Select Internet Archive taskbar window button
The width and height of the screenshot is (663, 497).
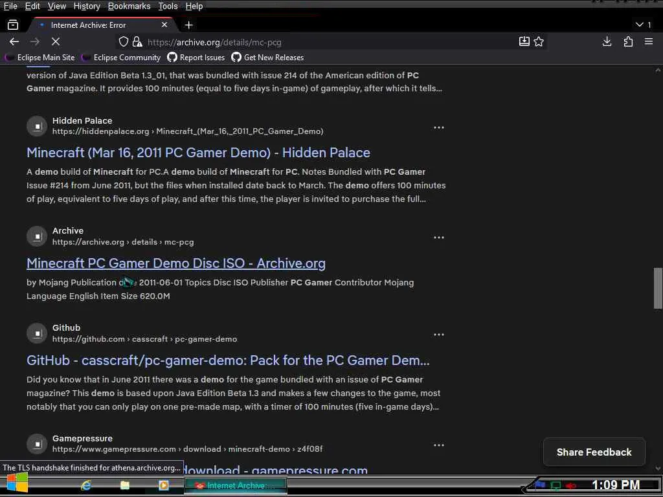pyautogui.click(x=236, y=485)
